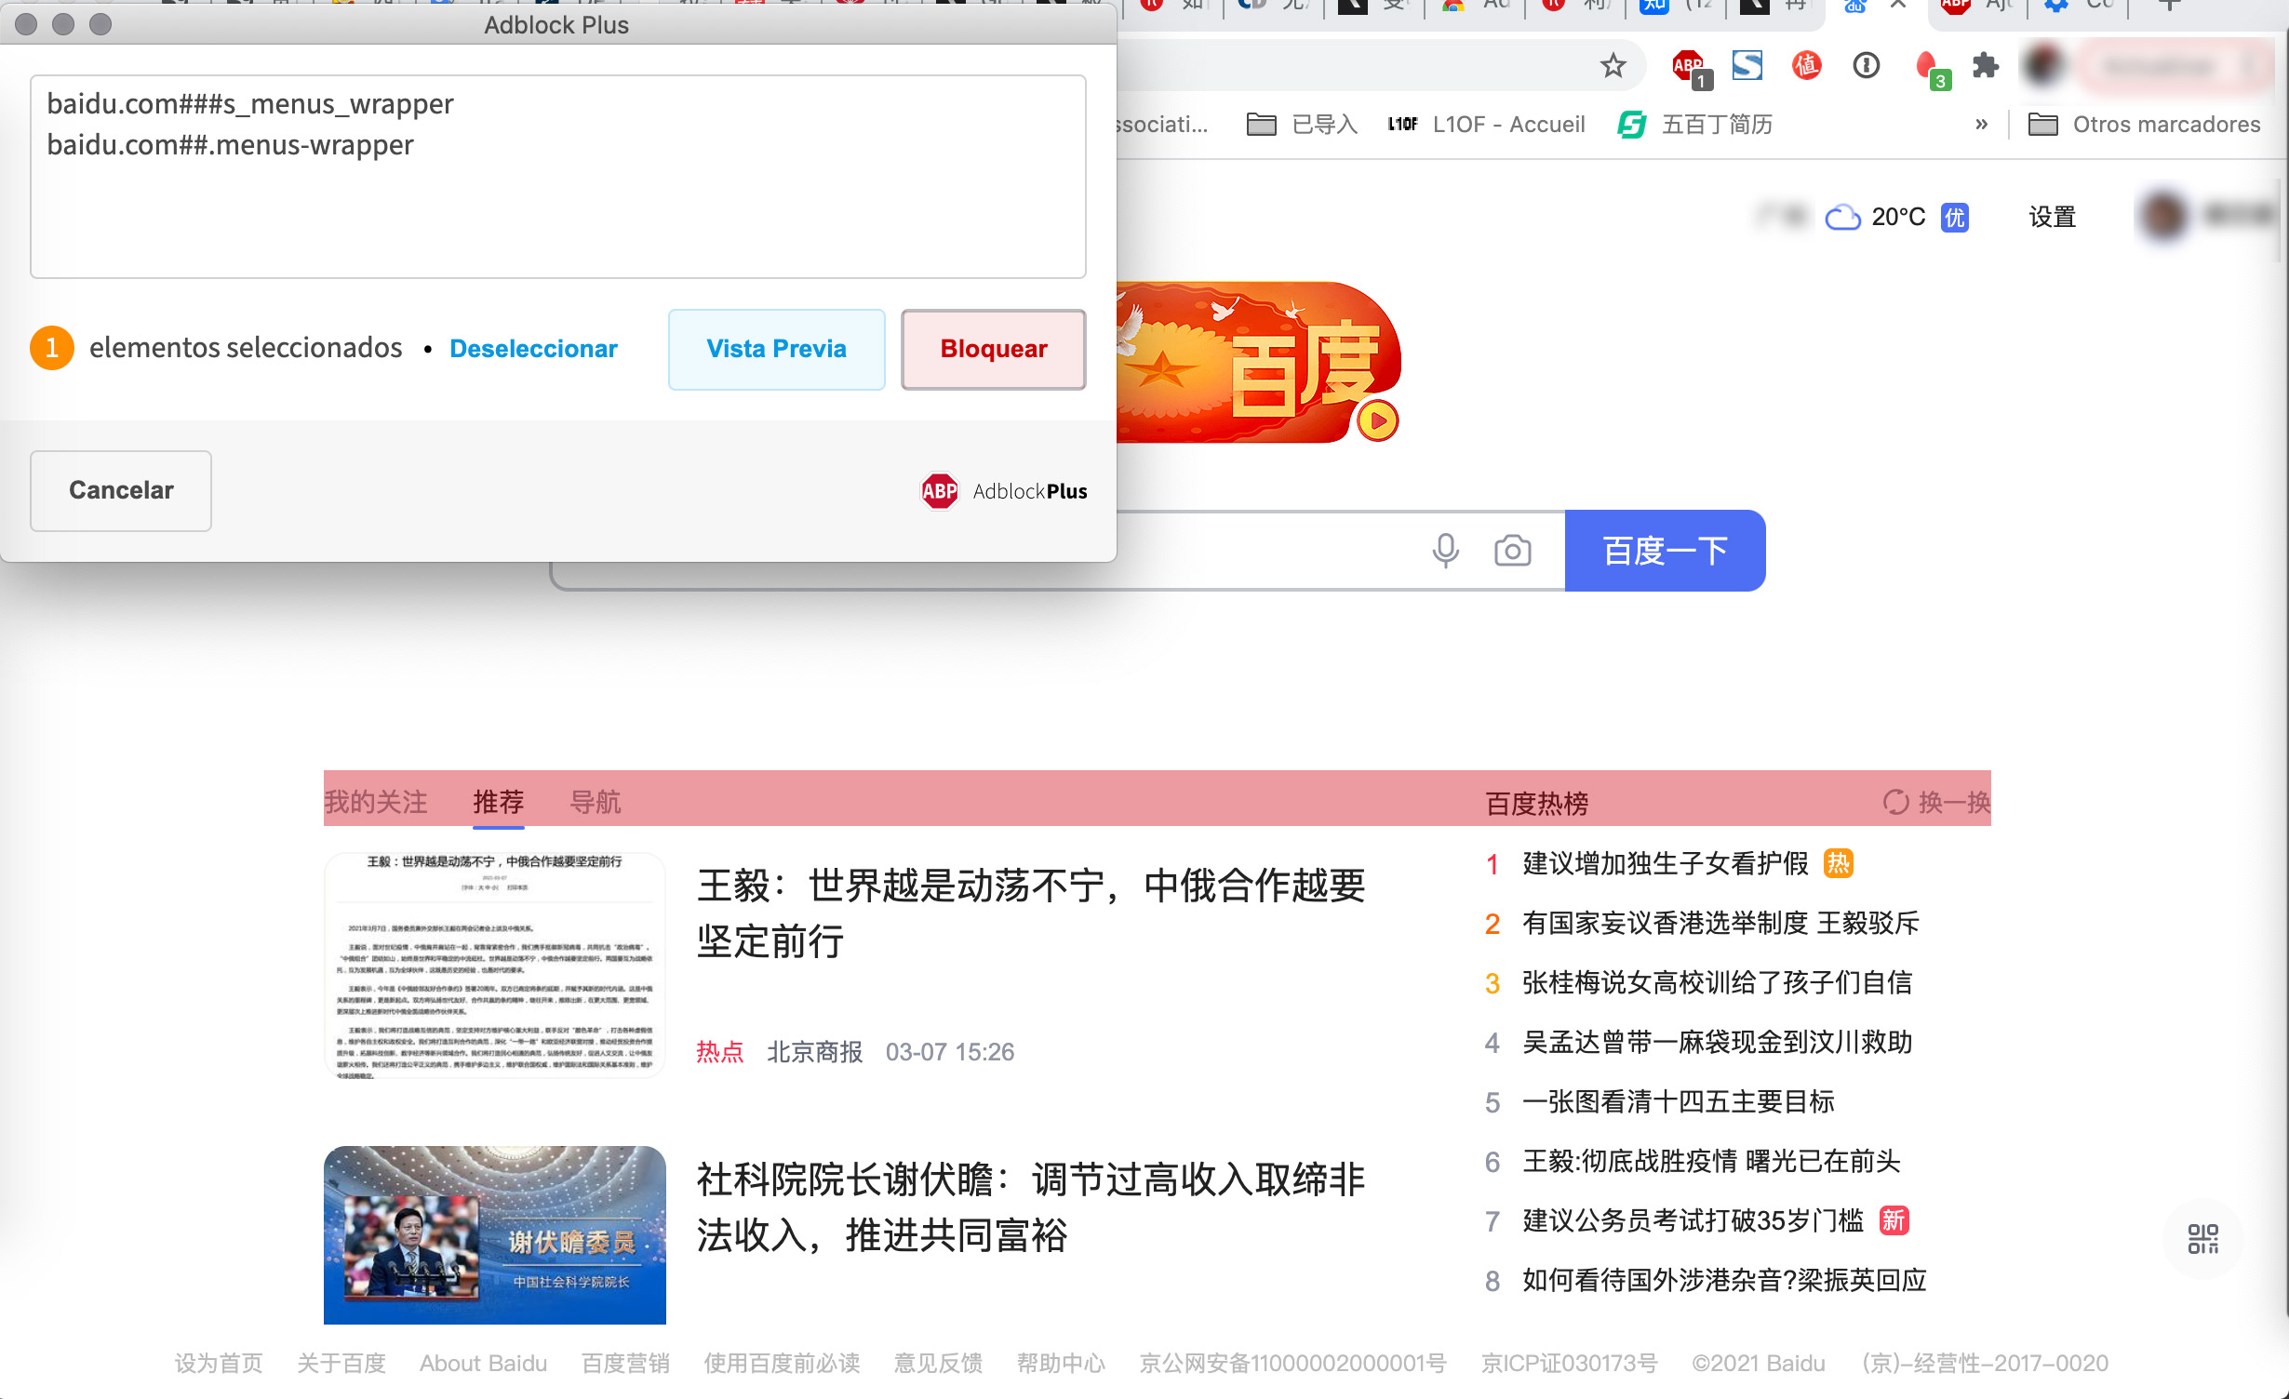Click the puzzle-piece extensions icon
This screenshot has height=1399, width=2289.
(x=1986, y=65)
